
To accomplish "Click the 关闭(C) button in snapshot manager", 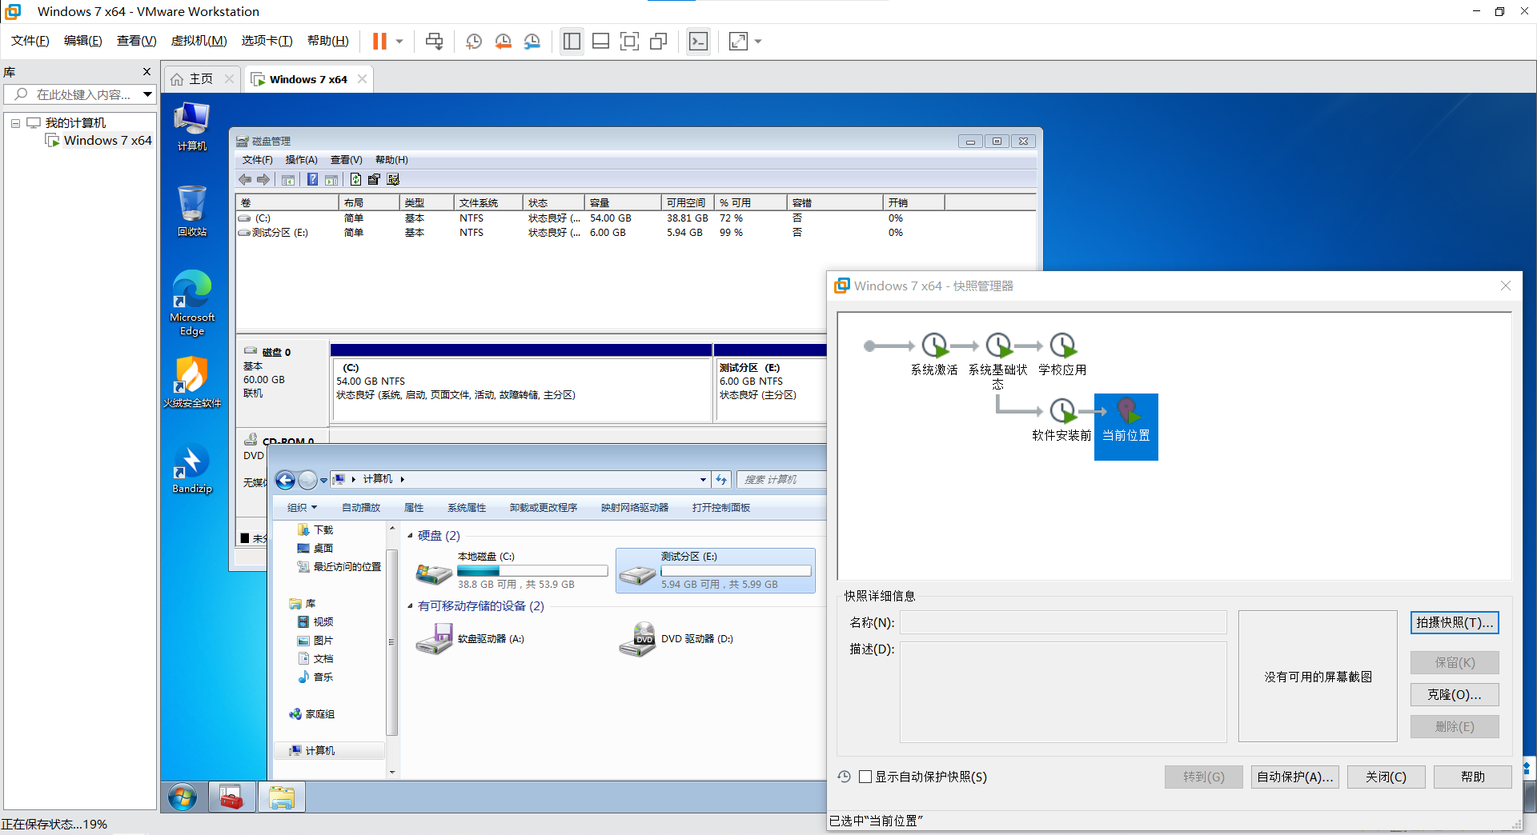I will (1386, 777).
